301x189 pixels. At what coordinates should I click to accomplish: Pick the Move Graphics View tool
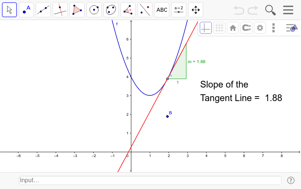point(196,10)
